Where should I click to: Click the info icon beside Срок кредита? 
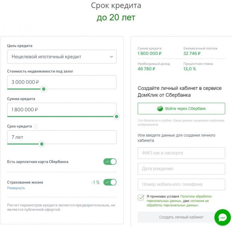[x=36, y=126]
